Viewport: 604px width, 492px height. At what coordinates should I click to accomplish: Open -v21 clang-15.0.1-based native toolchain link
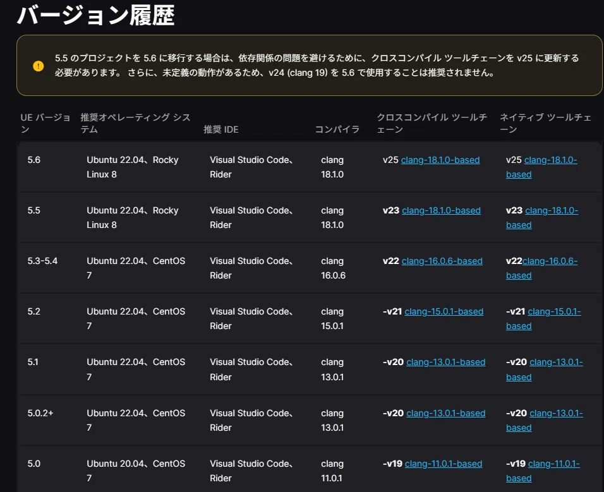pos(543,319)
